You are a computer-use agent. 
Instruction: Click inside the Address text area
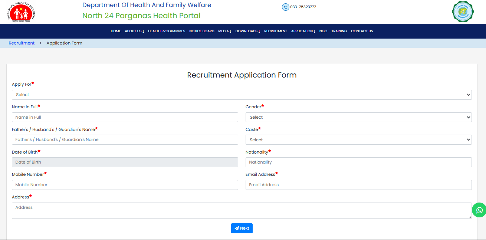click(242, 210)
